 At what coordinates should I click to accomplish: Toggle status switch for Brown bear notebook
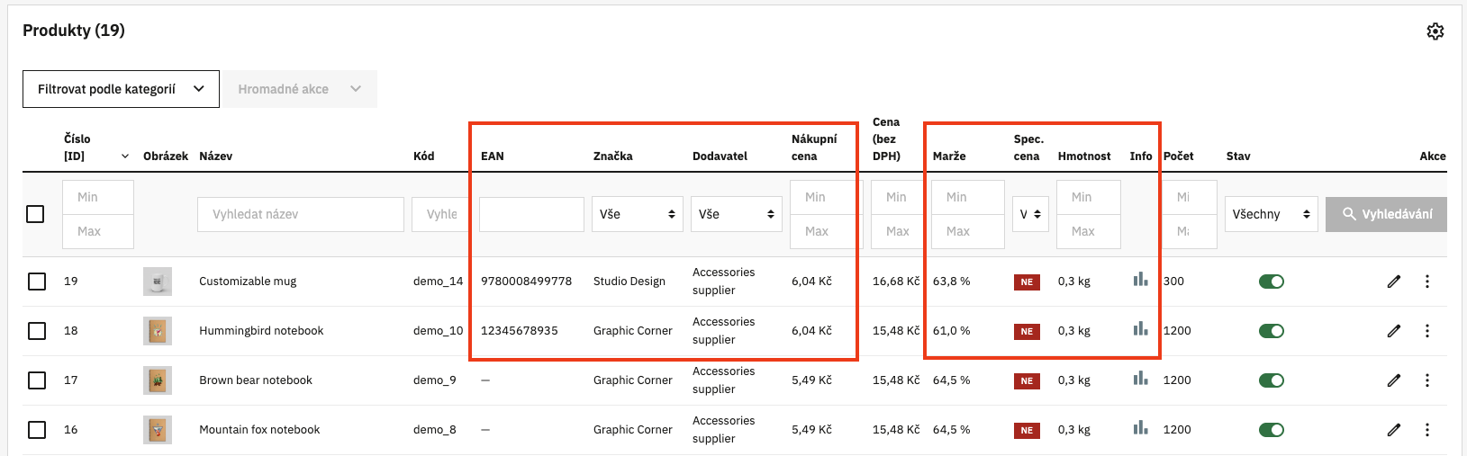[x=1272, y=380]
